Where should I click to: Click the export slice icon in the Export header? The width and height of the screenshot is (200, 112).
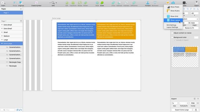click(x=194, y=99)
